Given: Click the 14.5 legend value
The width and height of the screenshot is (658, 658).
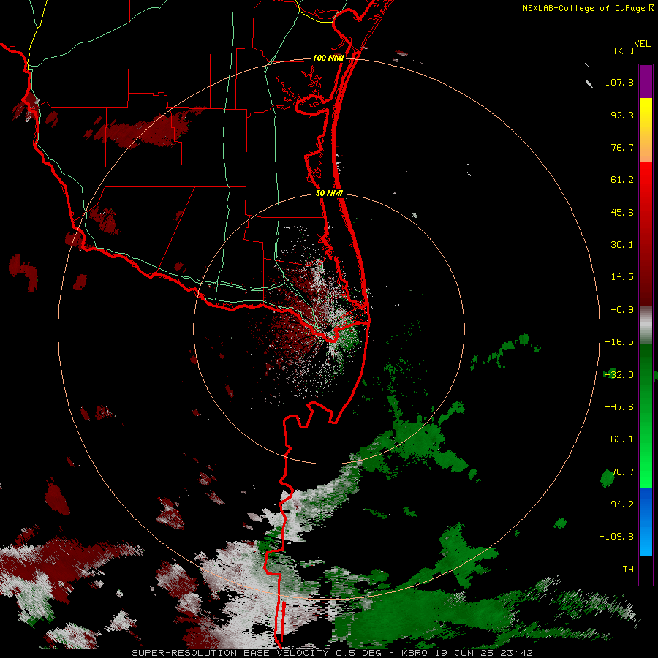Looking at the screenshot, I should [622, 277].
